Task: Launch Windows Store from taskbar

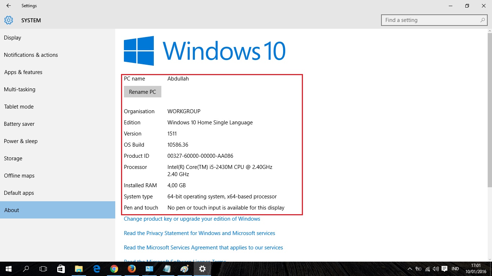Action: click(61, 269)
